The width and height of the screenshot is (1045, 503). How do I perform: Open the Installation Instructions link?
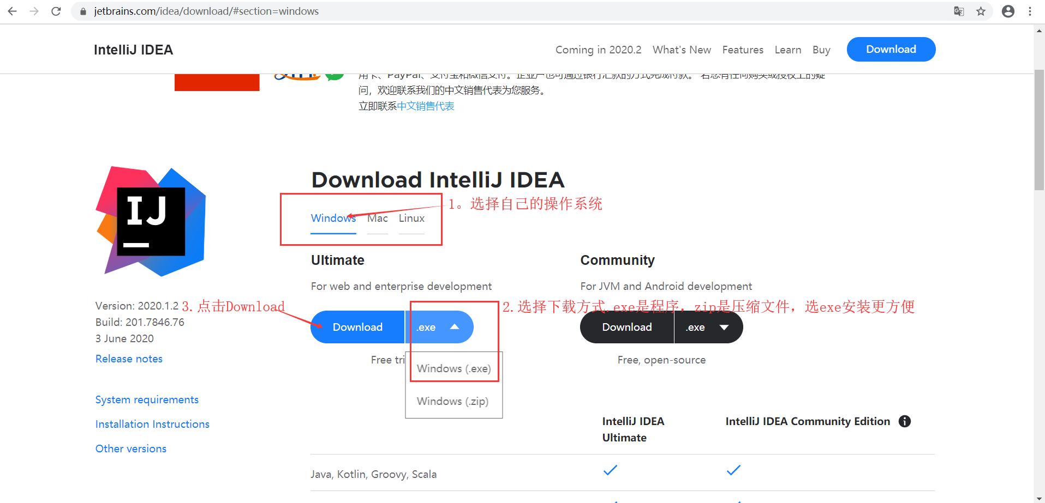click(152, 424)
